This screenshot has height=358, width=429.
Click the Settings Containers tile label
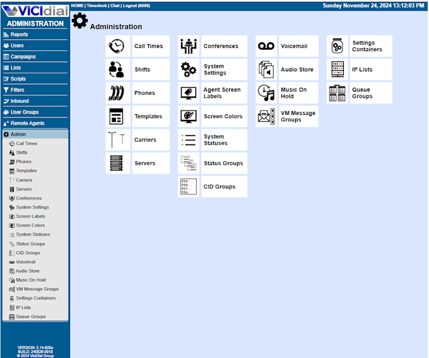tap(371, 46)
